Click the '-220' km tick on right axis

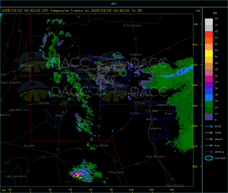tap(195, 166)
